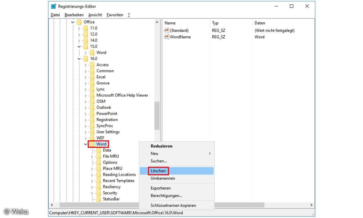Open the Neu submenu
Viewport: 363px width, 218px height.
pos(177,154)
